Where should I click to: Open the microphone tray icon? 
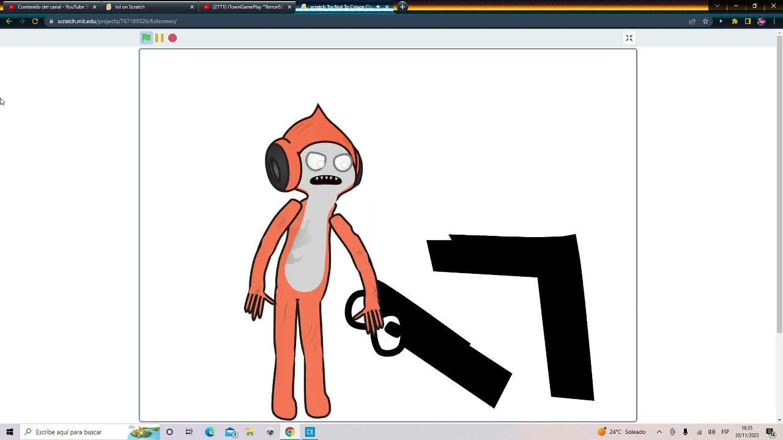(x=685, y=432)
